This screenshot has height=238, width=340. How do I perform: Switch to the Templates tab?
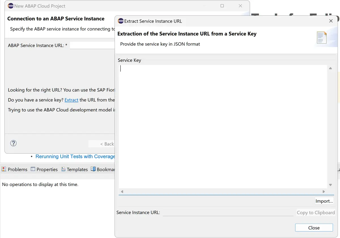(x=75, y=169)
